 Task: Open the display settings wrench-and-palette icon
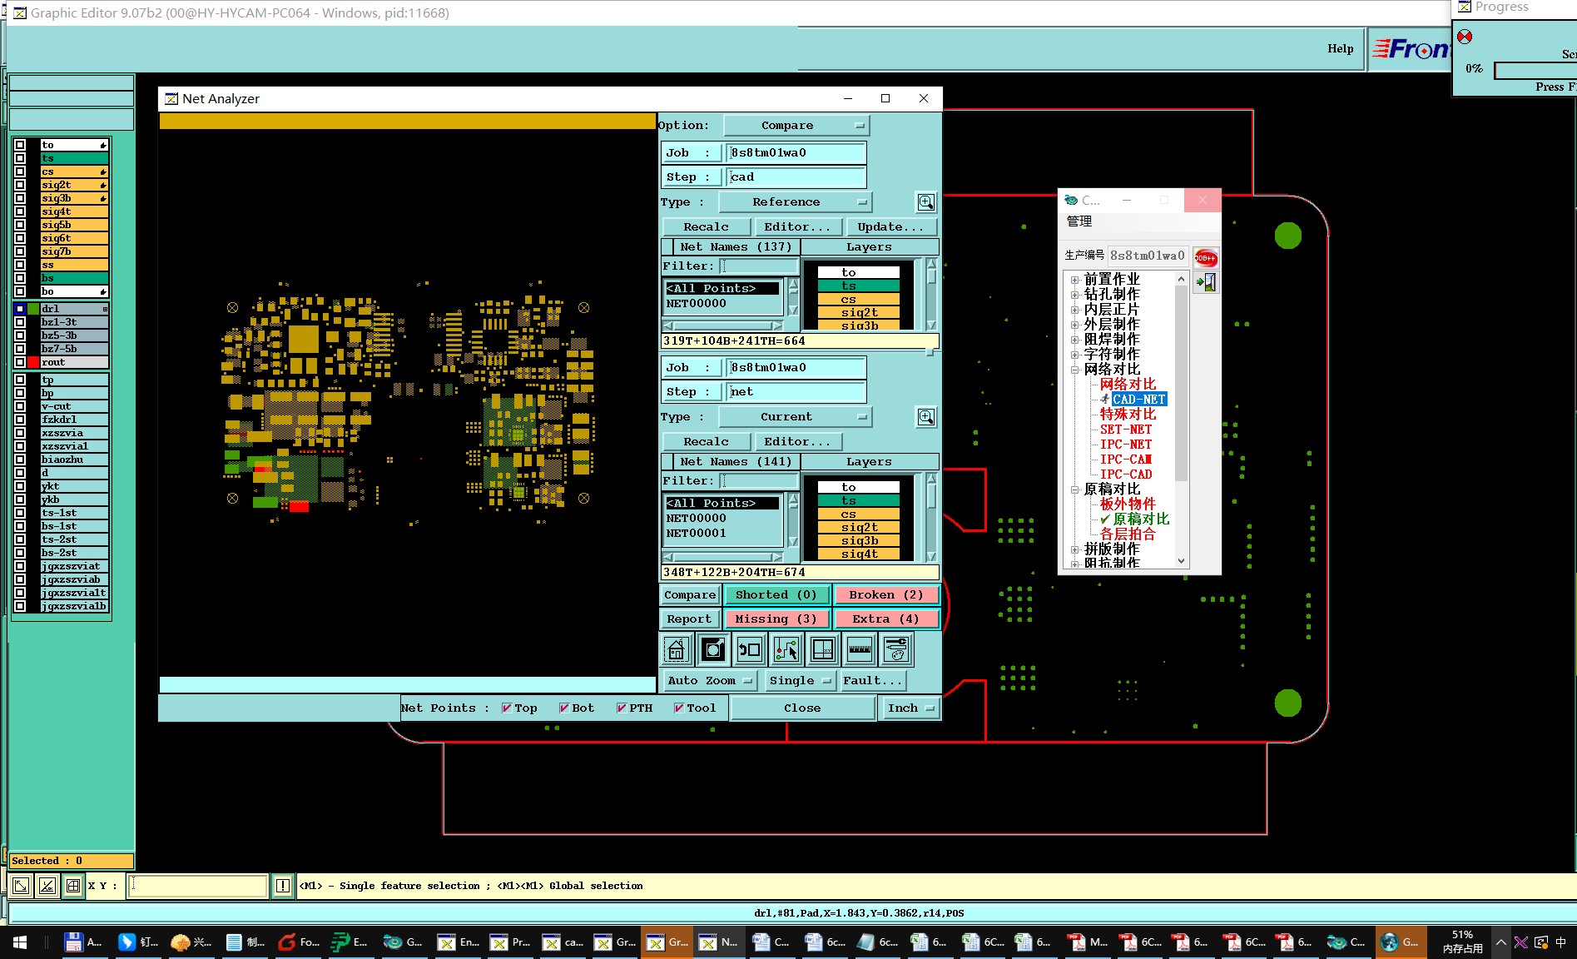click(896, 649)
